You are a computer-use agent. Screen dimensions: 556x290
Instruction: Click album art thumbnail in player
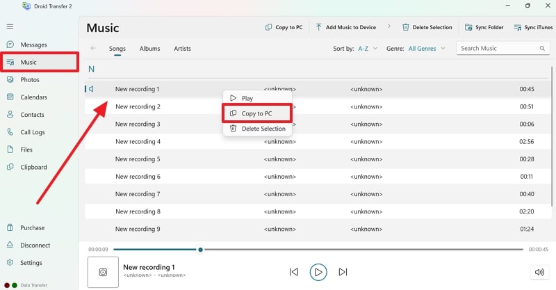[103, 272]
